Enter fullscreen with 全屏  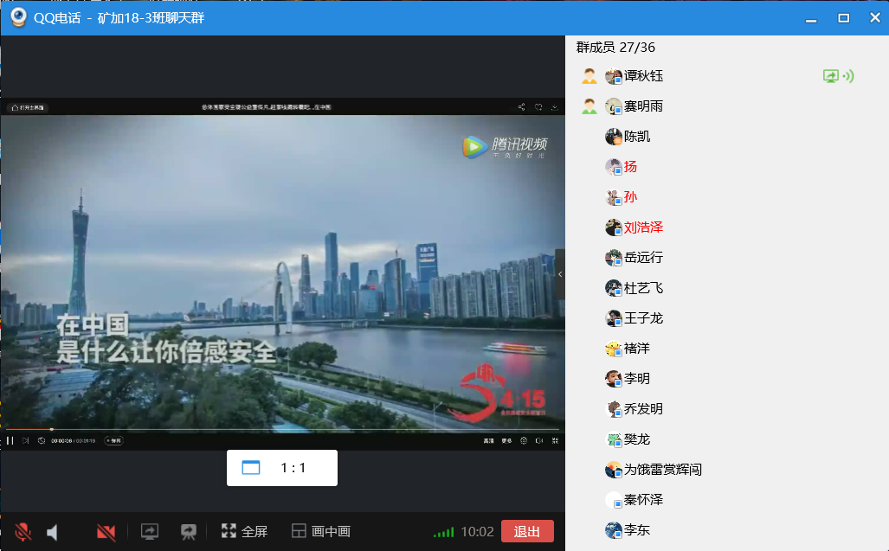244,531
